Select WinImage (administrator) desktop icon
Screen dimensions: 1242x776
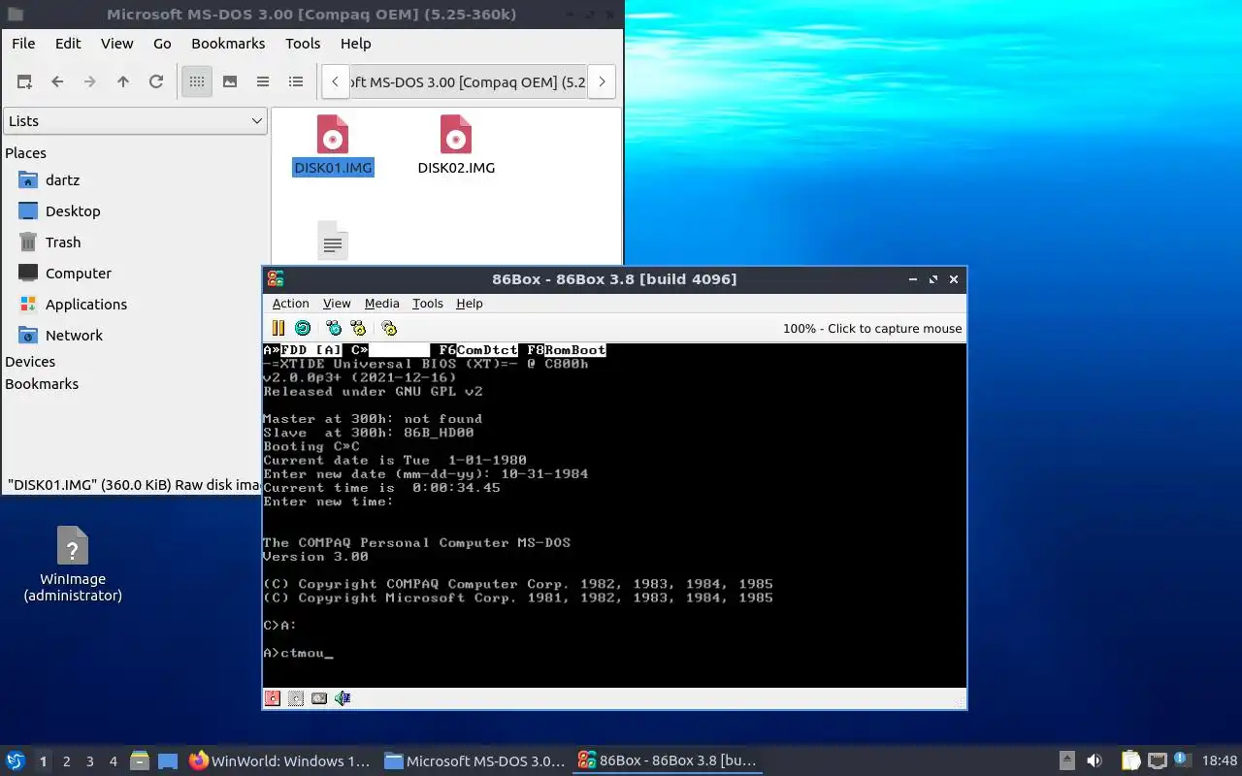(73, 565)
